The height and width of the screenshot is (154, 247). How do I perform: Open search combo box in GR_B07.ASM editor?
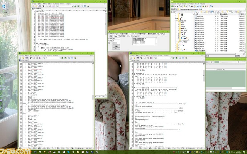coord(53,58)
